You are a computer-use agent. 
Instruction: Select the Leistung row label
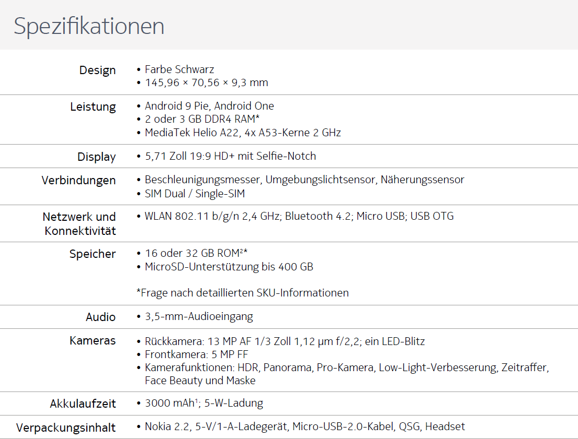pos(93,107)
